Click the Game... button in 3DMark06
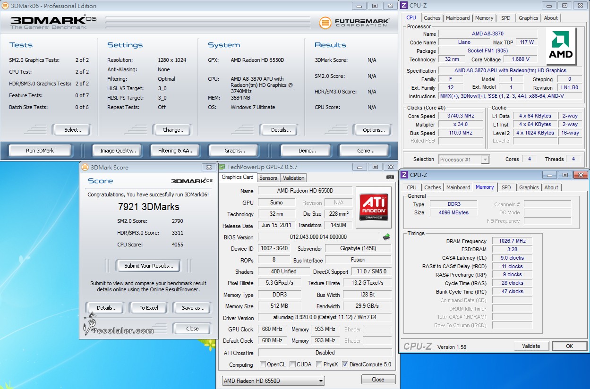590x389 pixels. pos(366,151)
